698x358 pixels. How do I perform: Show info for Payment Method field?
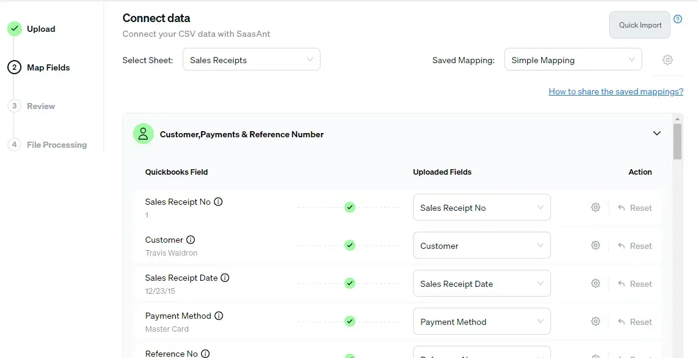(x=219, y=316)
